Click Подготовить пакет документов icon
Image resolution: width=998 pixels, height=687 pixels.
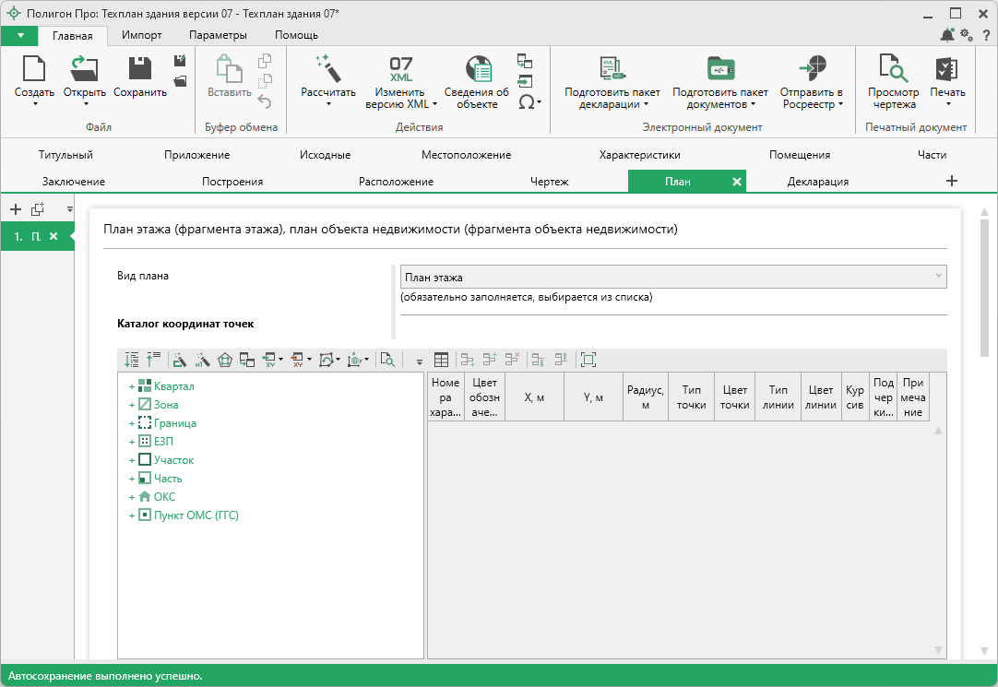719,70
